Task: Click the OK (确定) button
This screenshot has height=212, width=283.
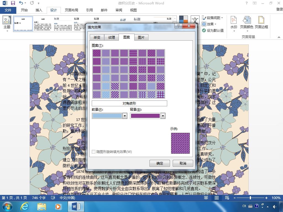Action: point(160,163)
